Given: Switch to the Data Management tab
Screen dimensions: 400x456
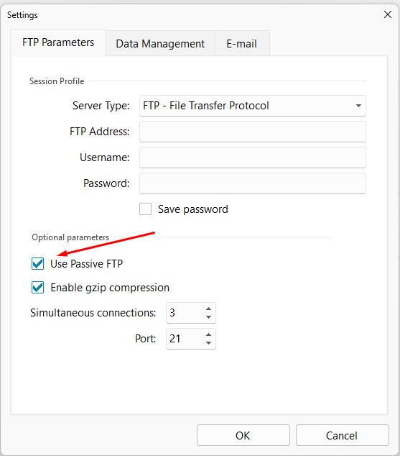Looking at the screenshot, I should (160, 44).
